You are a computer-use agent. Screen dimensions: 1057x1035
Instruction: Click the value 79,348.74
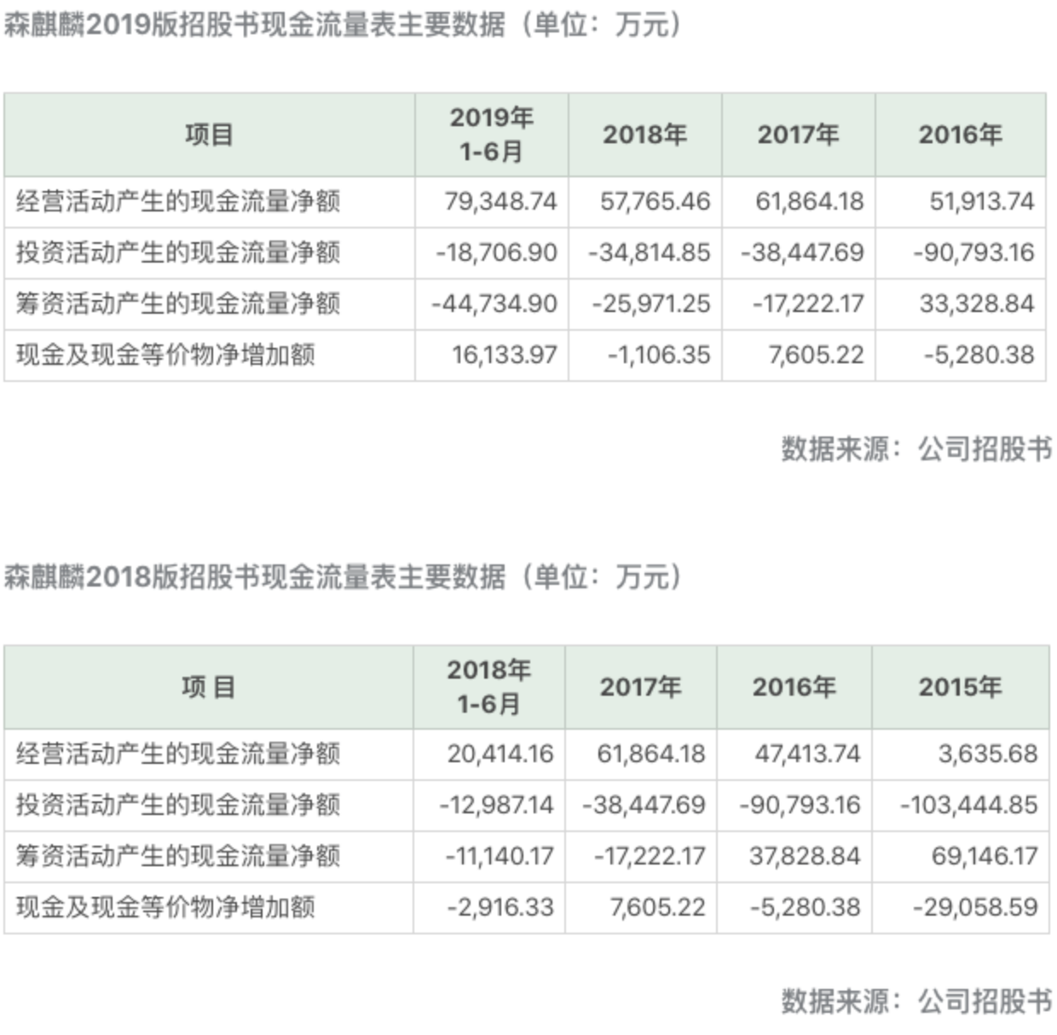pyautogui.click(x=500, y=201)
